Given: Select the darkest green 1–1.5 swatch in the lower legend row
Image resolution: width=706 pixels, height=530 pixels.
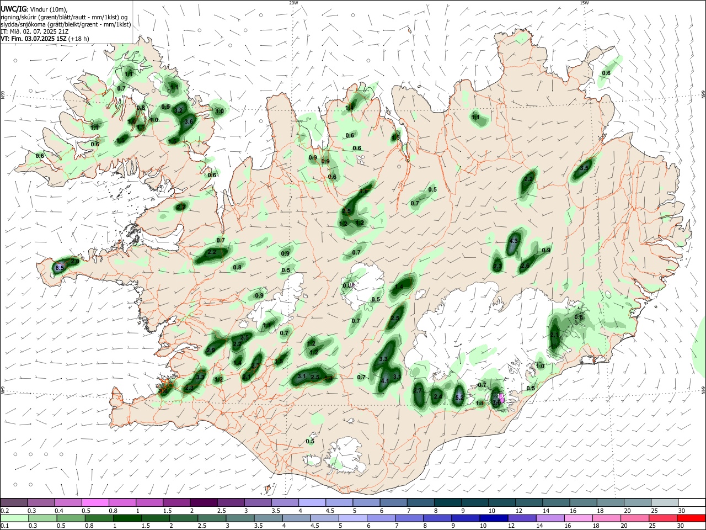Looking at the screenshot, I should click(127, 518).
